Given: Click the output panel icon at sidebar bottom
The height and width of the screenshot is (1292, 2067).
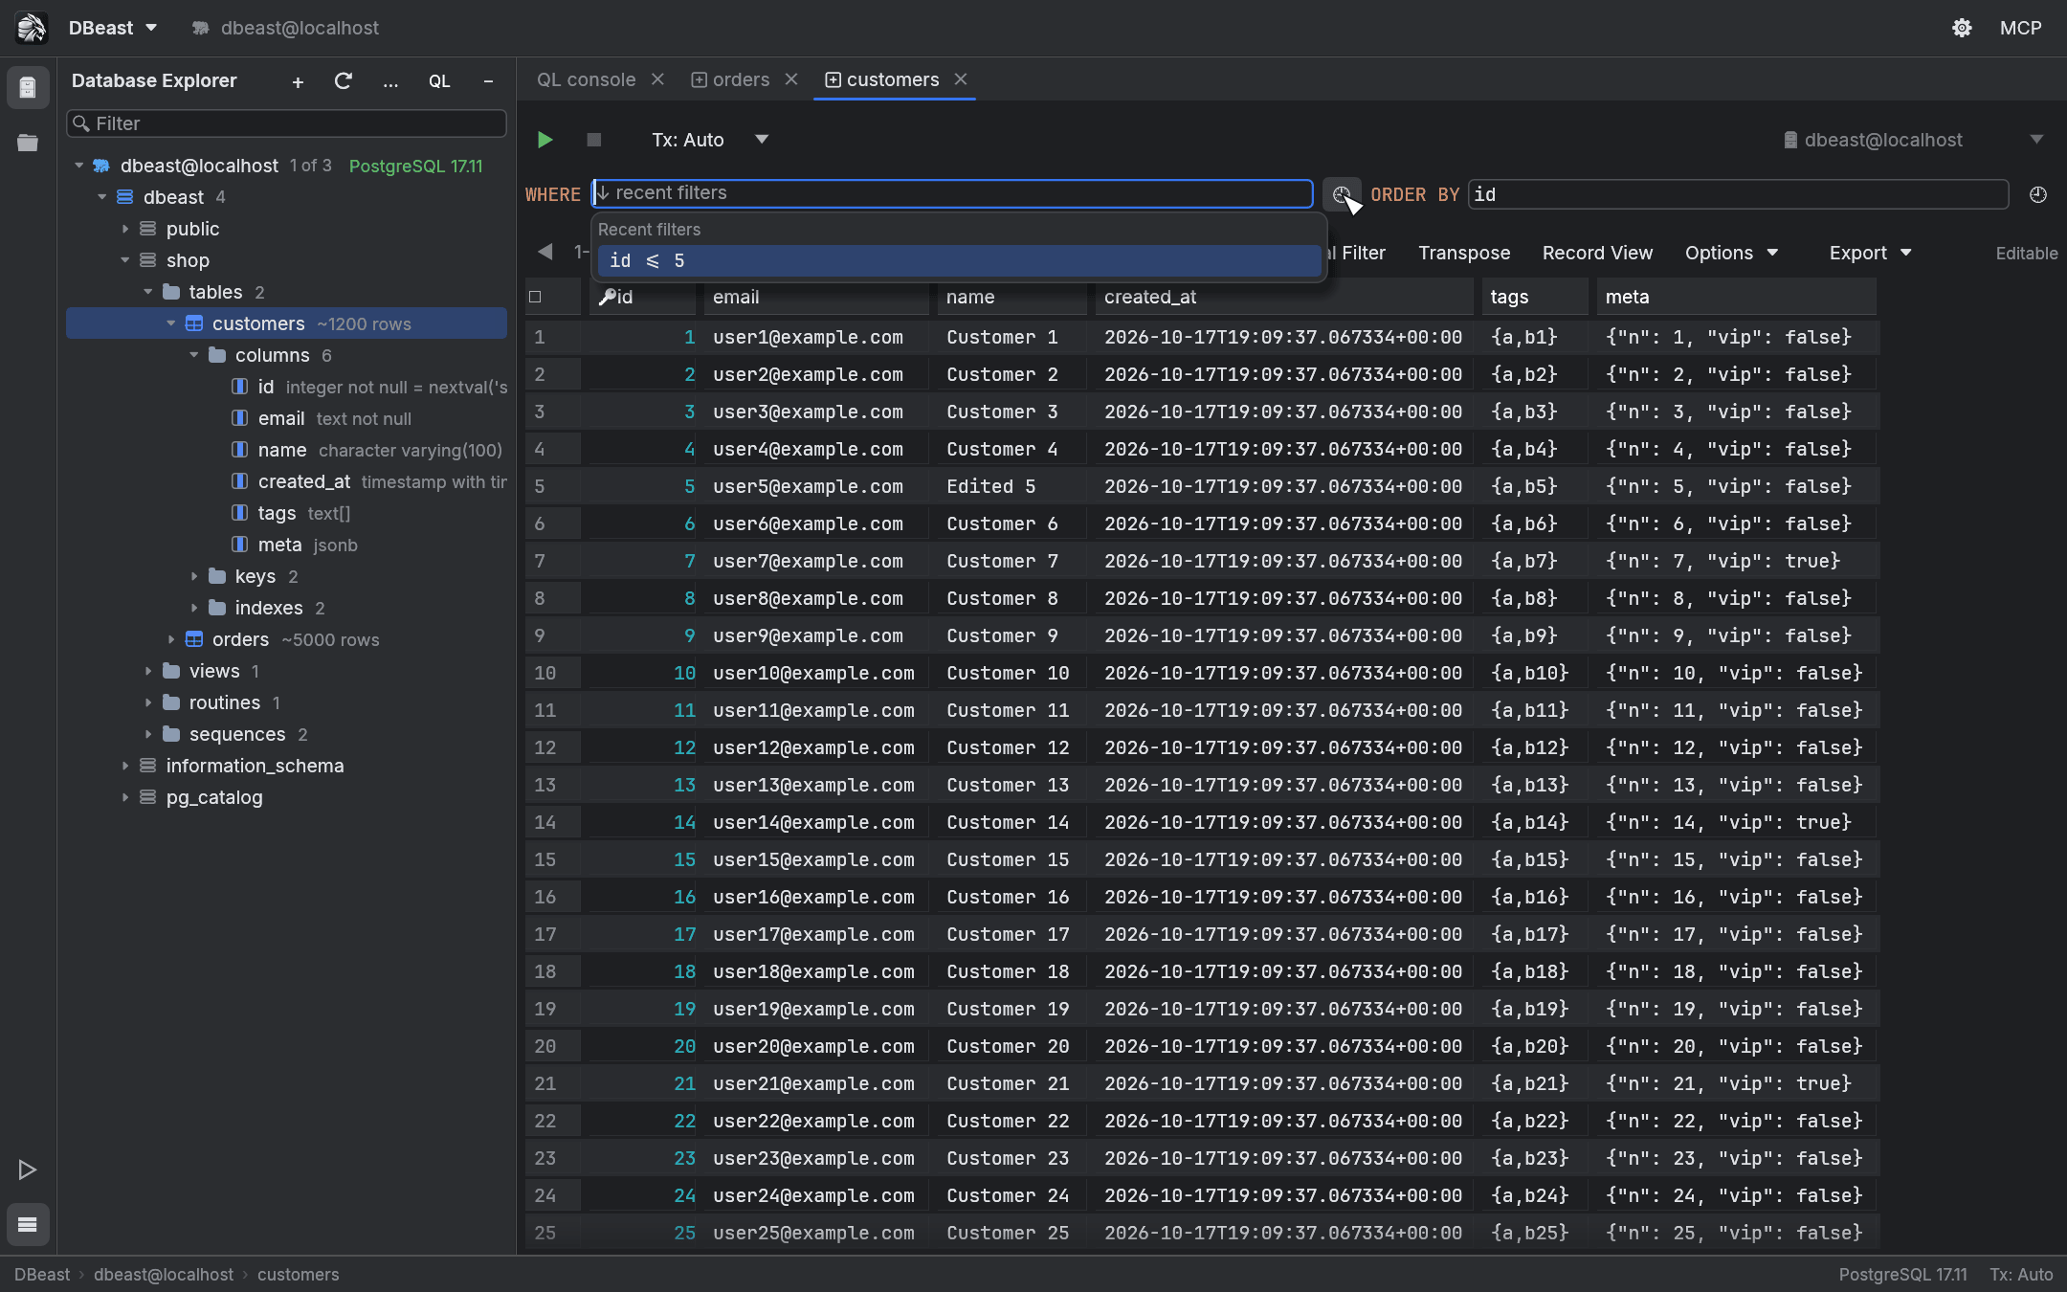Looking at the screenshot, I should click(28, 1224).
